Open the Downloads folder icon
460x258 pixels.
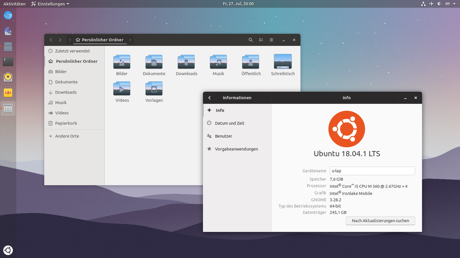[x=186, y=62]
